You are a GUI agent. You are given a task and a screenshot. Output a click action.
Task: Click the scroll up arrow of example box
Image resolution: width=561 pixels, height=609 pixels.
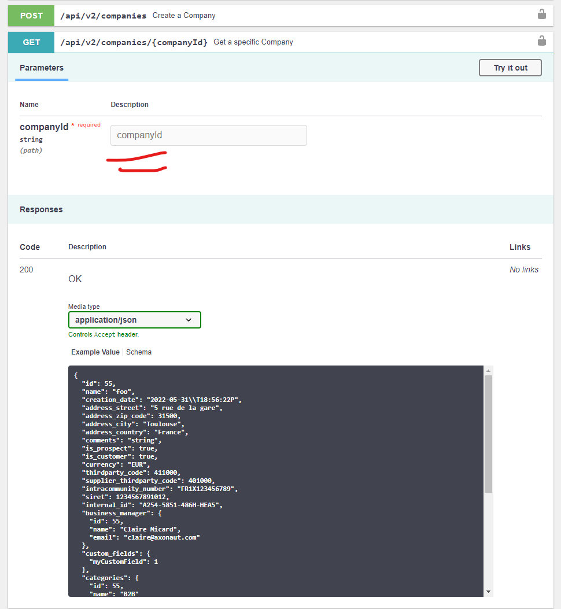pos(488,371)
